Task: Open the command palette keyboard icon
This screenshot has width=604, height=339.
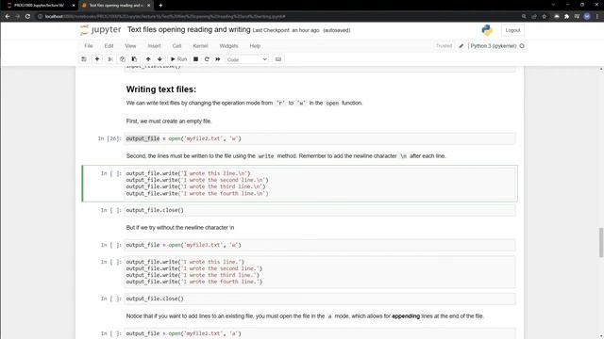Action: tap(278, 59)
